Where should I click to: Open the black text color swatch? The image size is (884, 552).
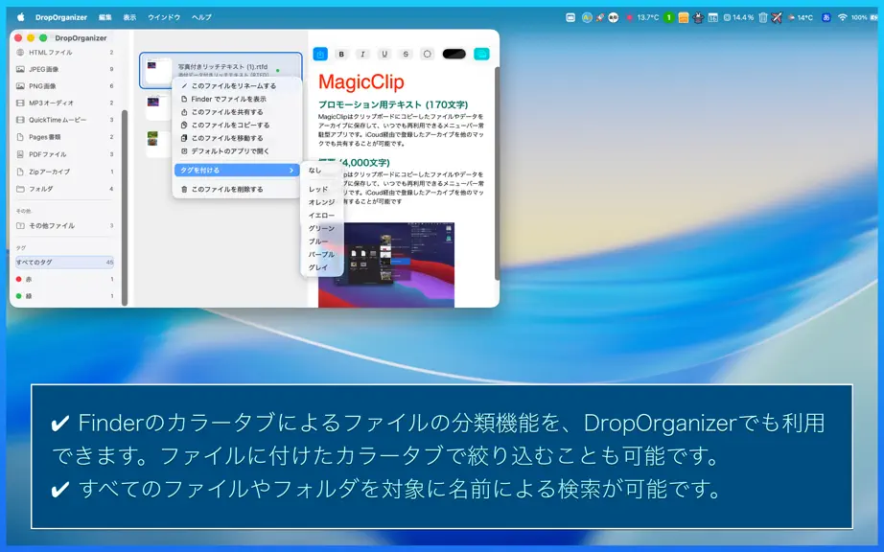point(454,54)
